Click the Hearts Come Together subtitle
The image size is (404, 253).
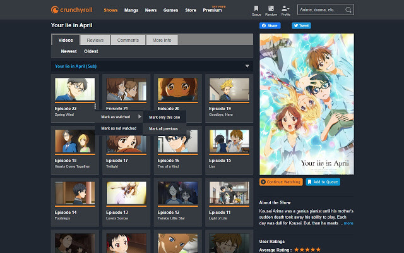click(x=72, y=166)
